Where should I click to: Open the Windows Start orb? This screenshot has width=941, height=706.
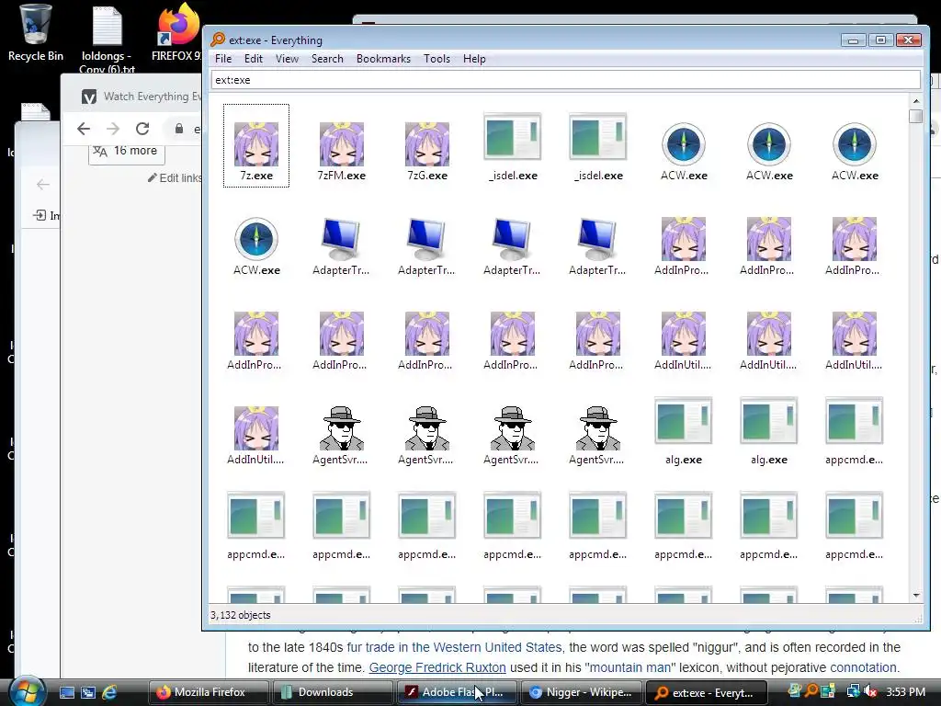27,692
